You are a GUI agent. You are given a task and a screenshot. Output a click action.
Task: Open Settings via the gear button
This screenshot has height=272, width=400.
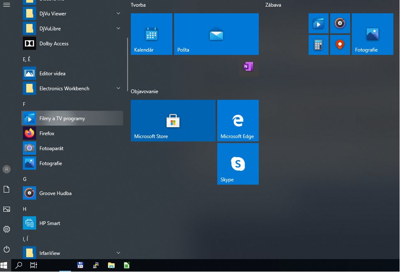tap(7, 229)
